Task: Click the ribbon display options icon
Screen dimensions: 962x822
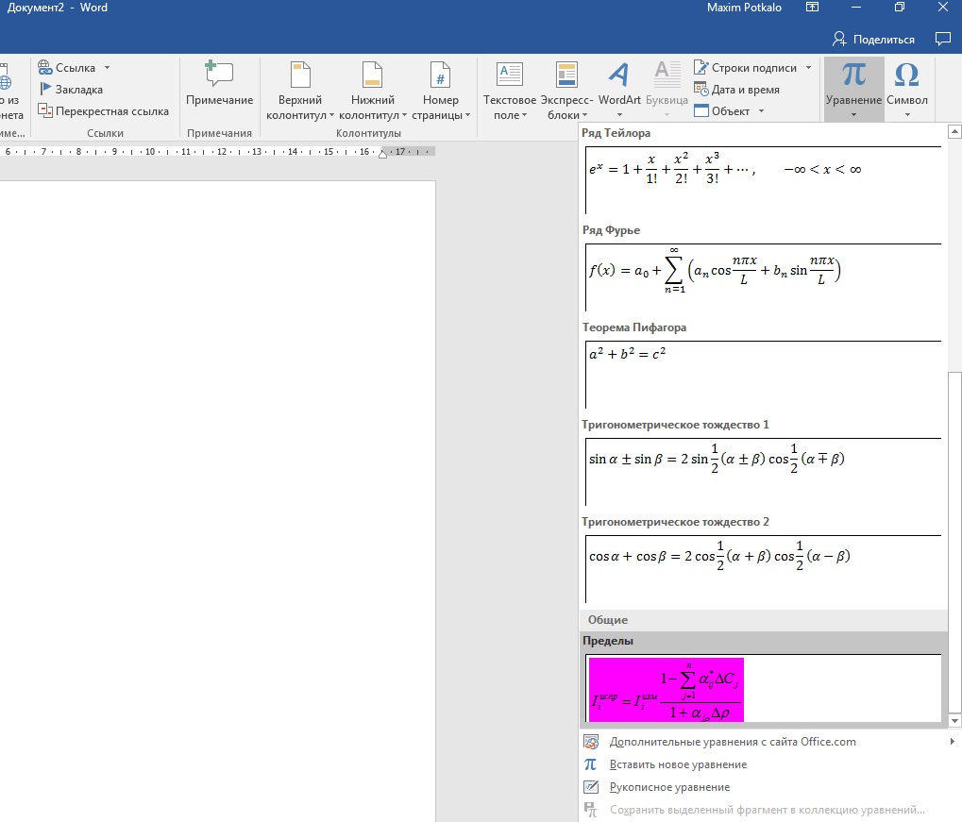Action: click(812, 8)
